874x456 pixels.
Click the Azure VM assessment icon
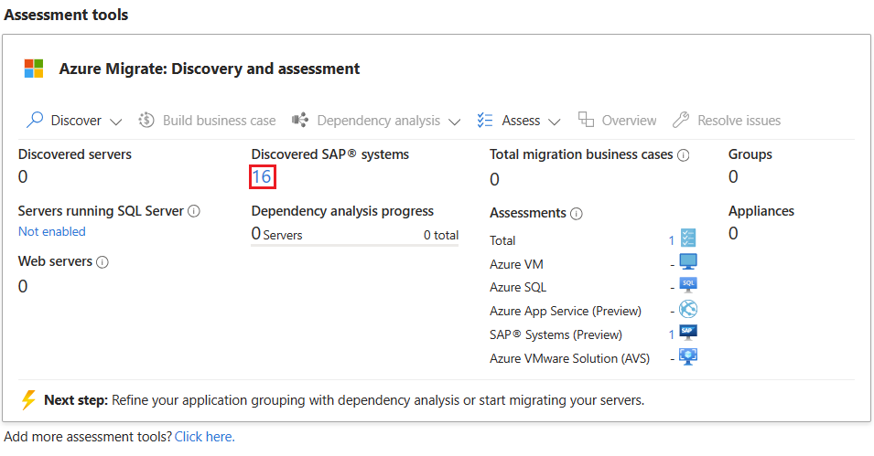click(x=688, y=263)
